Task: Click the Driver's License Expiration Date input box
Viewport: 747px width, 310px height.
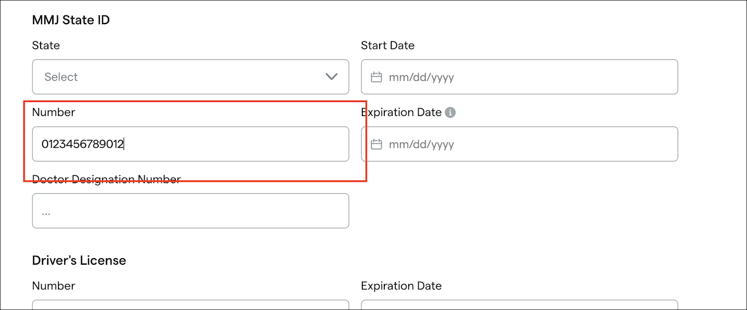Action: (519, 305)
